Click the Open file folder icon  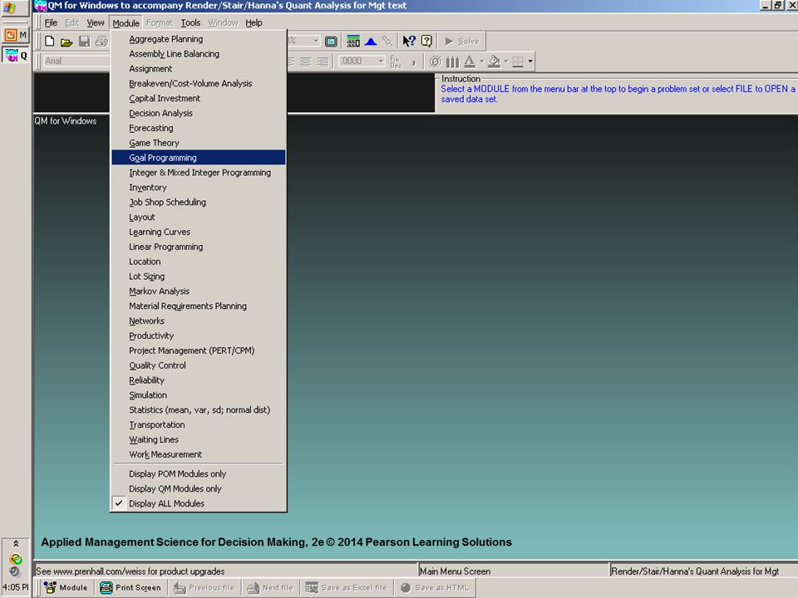pyautogui.click(x=66, y=42)
